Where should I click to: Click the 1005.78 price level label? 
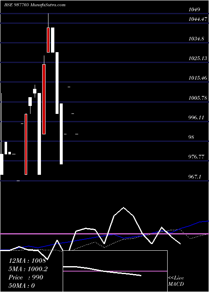[198, 98]
